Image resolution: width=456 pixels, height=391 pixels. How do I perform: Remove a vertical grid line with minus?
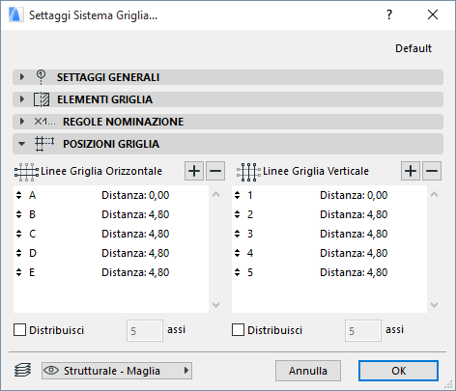432,171
